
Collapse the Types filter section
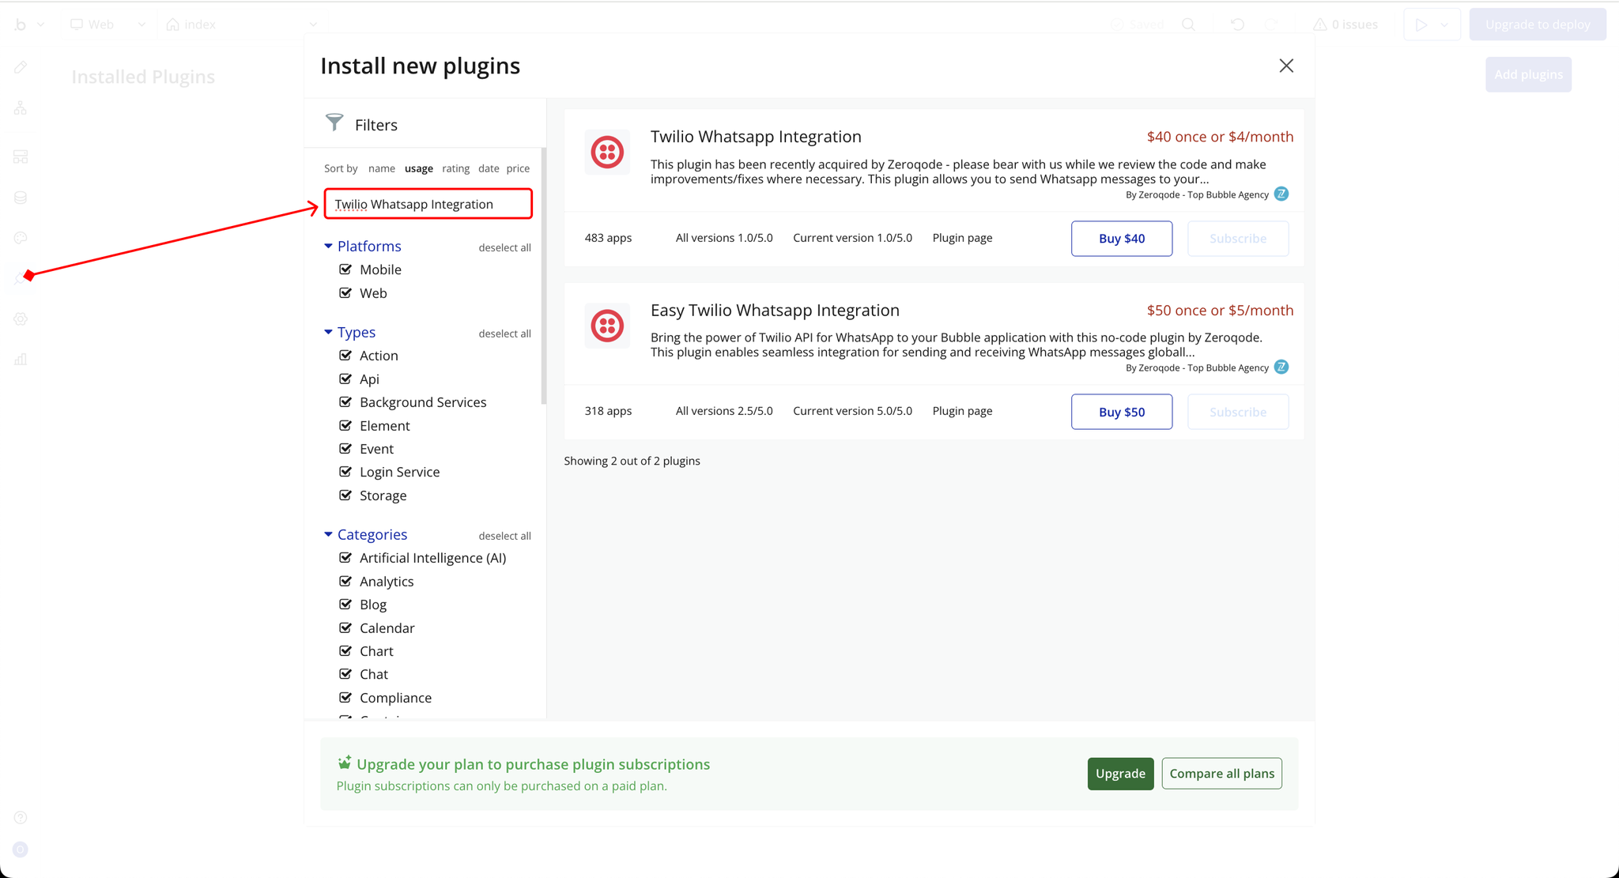click(328, 333)
